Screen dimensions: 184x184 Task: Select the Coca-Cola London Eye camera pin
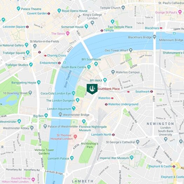(x=74, y=93)
